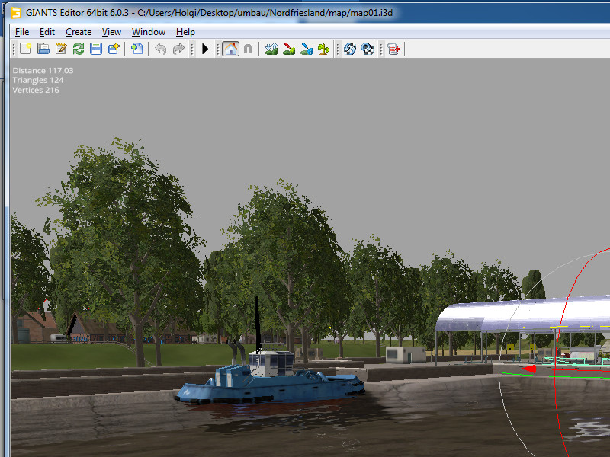Redo the last action
Screen dimensions: 610x457
[178, 49]
